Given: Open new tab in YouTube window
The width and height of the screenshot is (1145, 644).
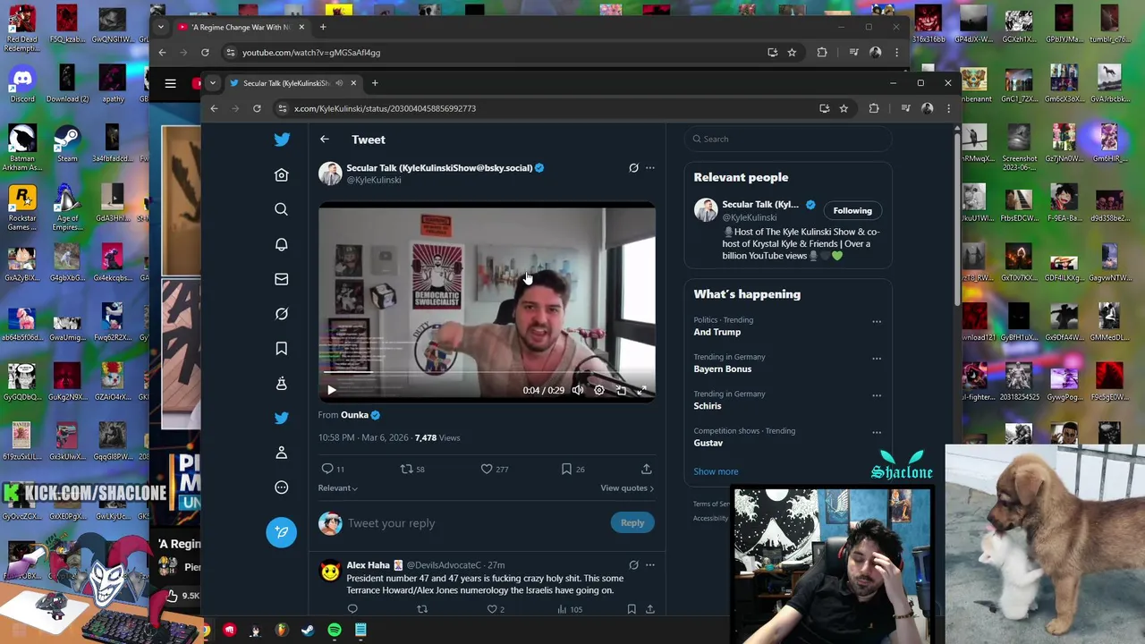Looking at the screenshot, I should click(323, 27).
